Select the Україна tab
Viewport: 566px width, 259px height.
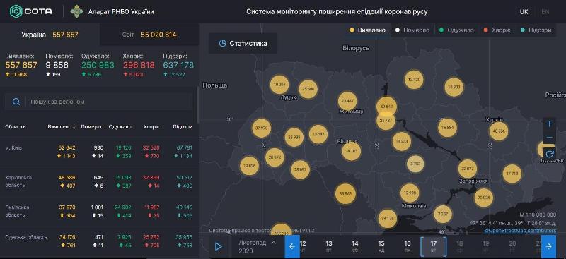click(x=50, y=35)
